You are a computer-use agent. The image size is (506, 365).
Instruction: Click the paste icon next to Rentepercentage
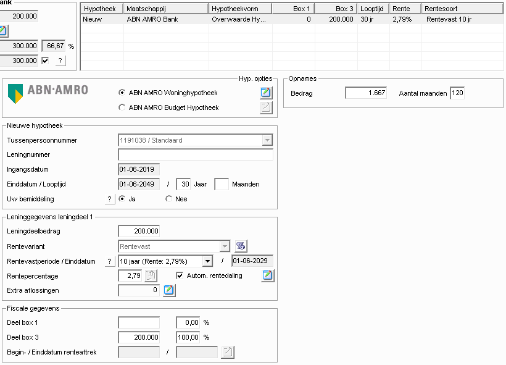coord(151,275)
